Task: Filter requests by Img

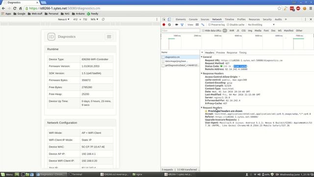Action: click(x=250, y=30)
